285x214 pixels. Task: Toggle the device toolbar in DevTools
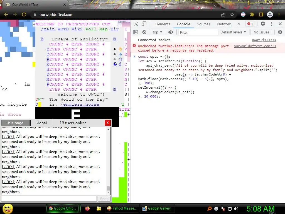click(144, 24)
